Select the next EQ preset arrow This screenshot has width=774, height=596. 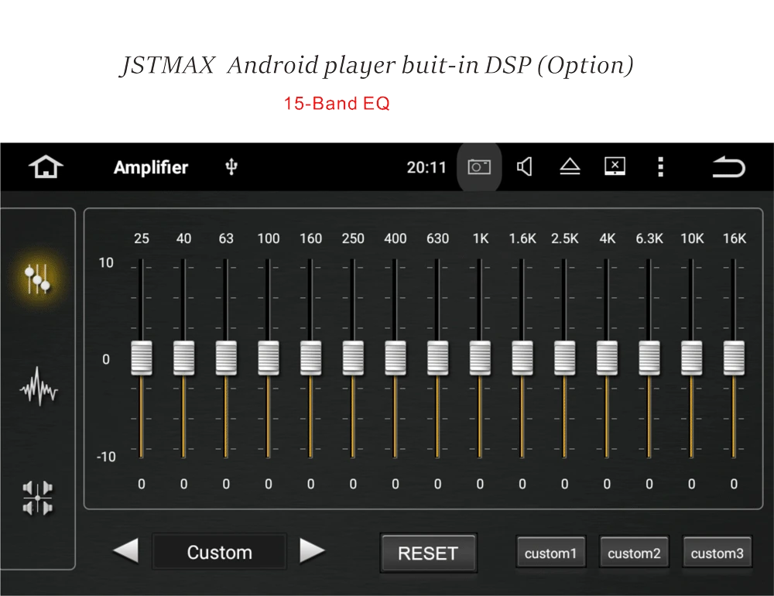pyautogui.click(x=313, y=550)
